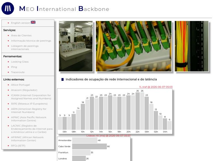Open the ICANN external link
Viewport: 215px width, 161px height.
[x=31, y=97]
